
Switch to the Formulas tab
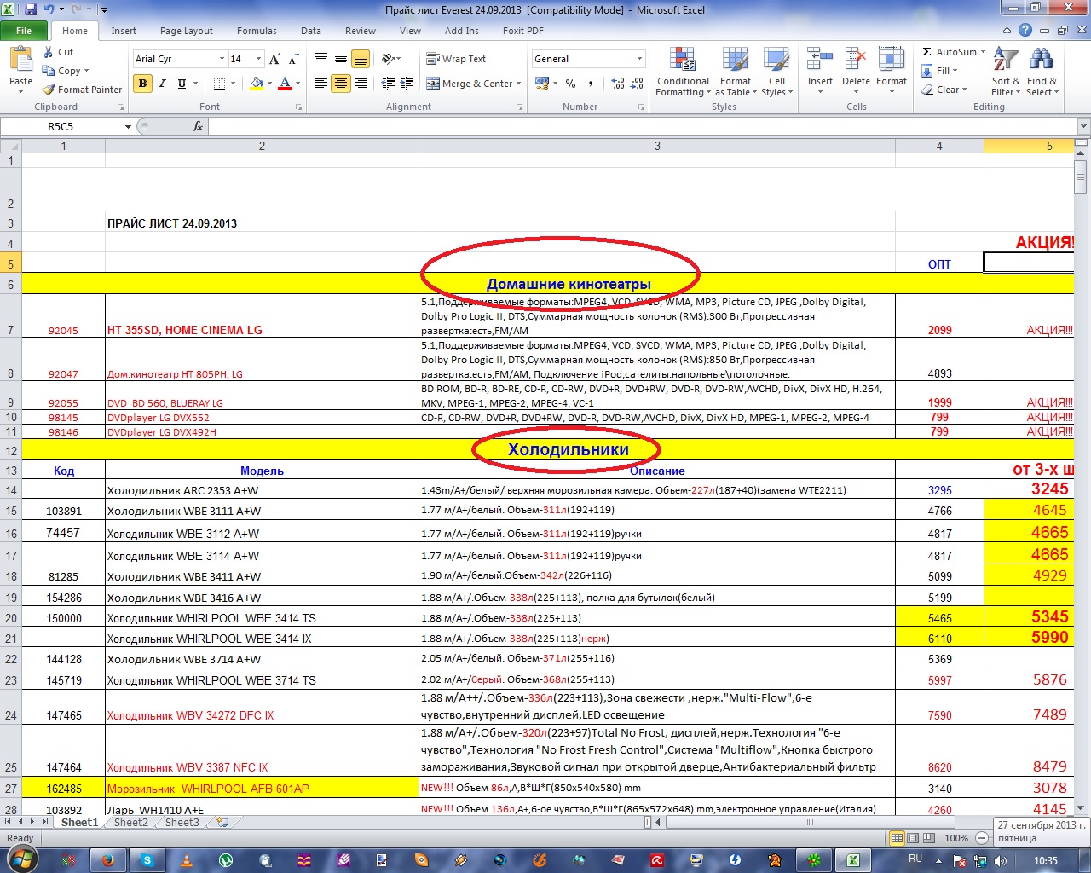click(257, 31)
